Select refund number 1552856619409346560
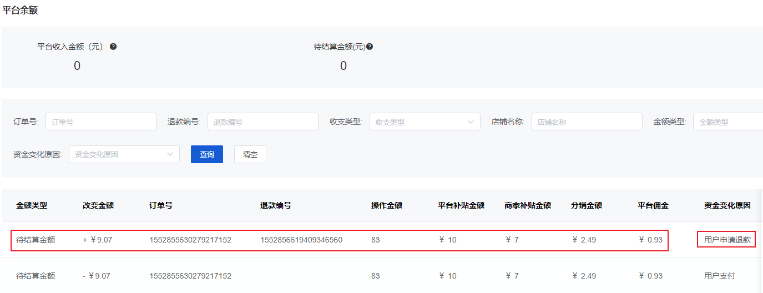The height and width of the screenshot is (293, 763). coord(301,240)
